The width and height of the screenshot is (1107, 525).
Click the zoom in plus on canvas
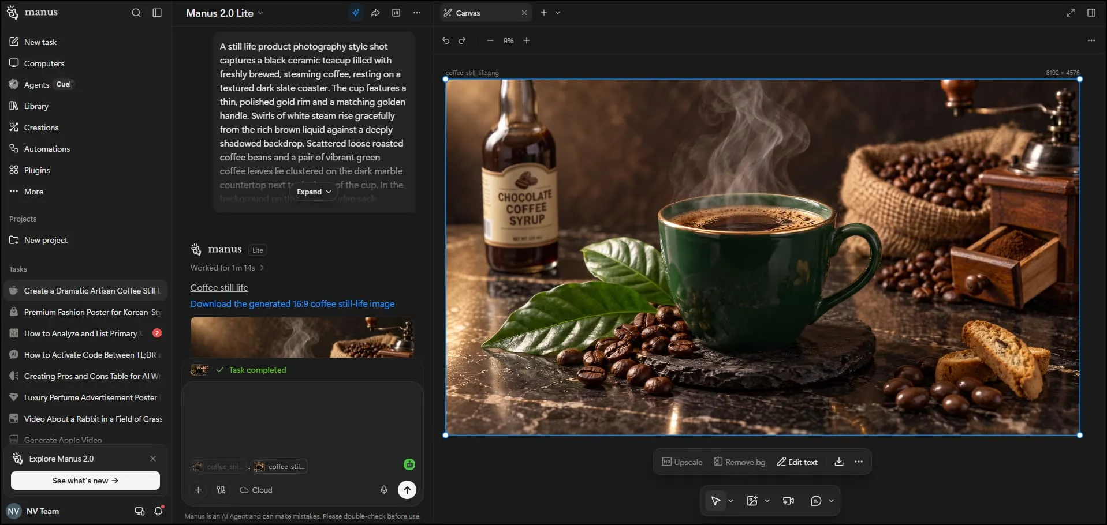[x=526, y=40]
